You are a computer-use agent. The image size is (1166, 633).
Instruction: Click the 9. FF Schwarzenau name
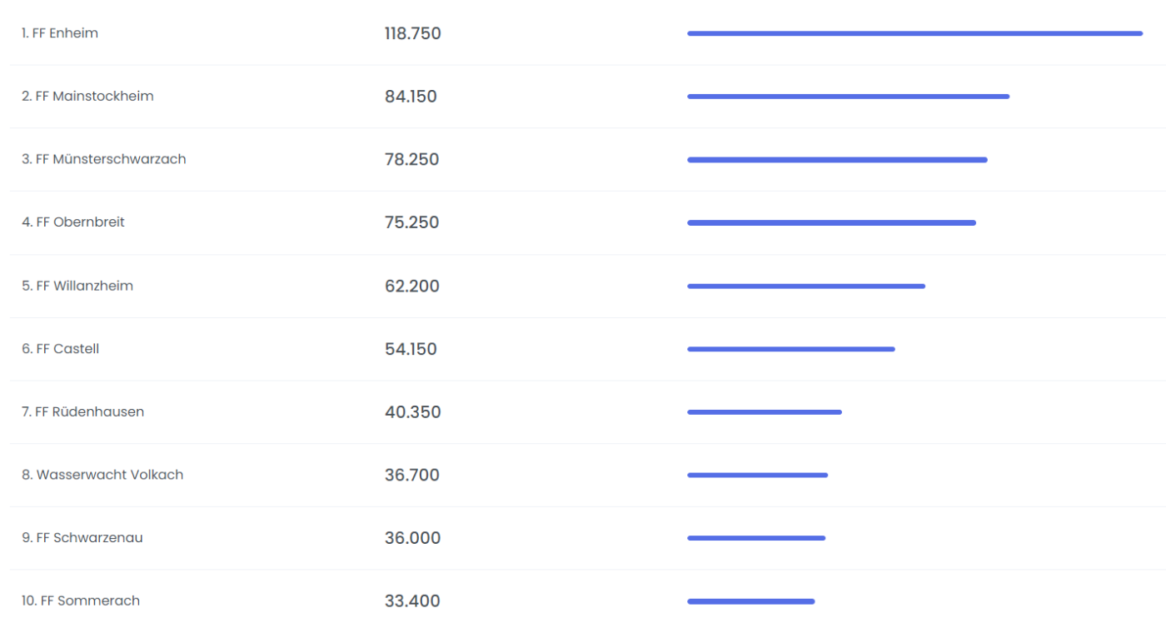82,538
